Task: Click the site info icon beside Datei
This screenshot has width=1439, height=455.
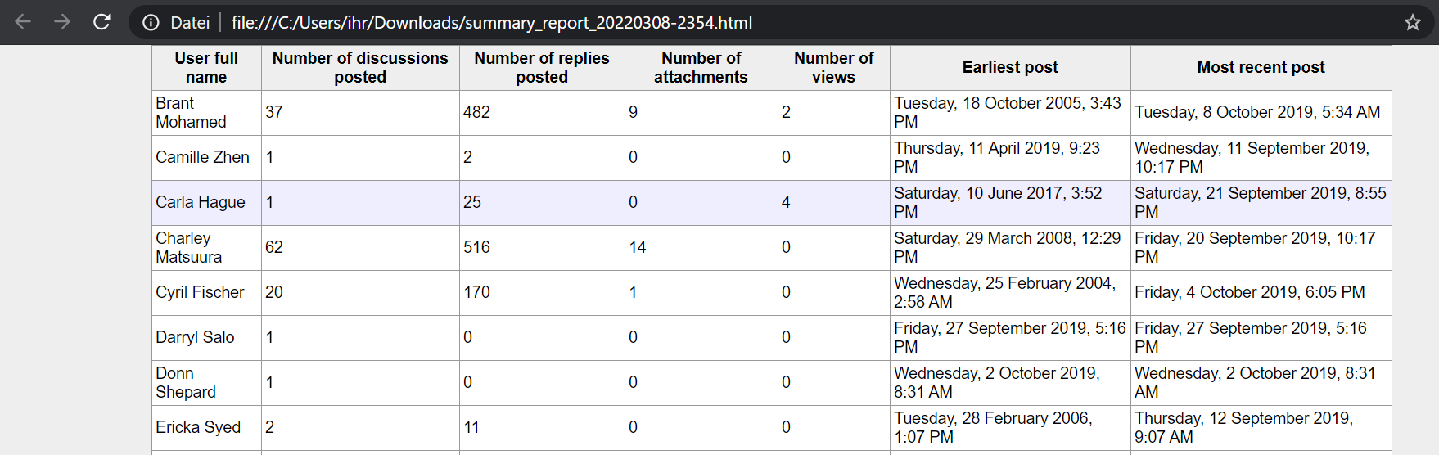Action: (x=151, y=23)
